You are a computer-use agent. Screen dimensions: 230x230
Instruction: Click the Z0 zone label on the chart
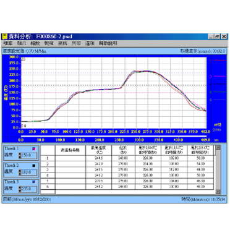(x=23, y=59)
